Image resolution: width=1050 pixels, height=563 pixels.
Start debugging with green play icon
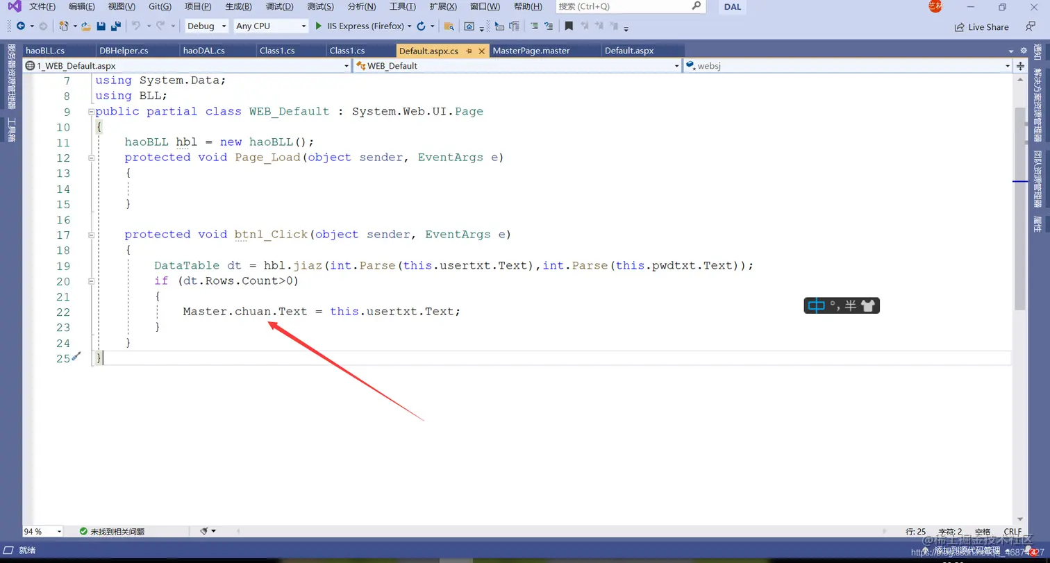tap(319, 26)
